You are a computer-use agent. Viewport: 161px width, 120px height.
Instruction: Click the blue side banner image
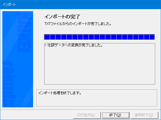click(18, 59)
